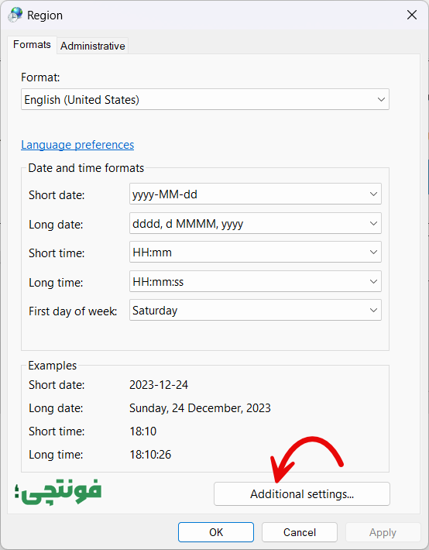Open the Short time dropdown arrow
429x550 pixels.
(373, 252)
